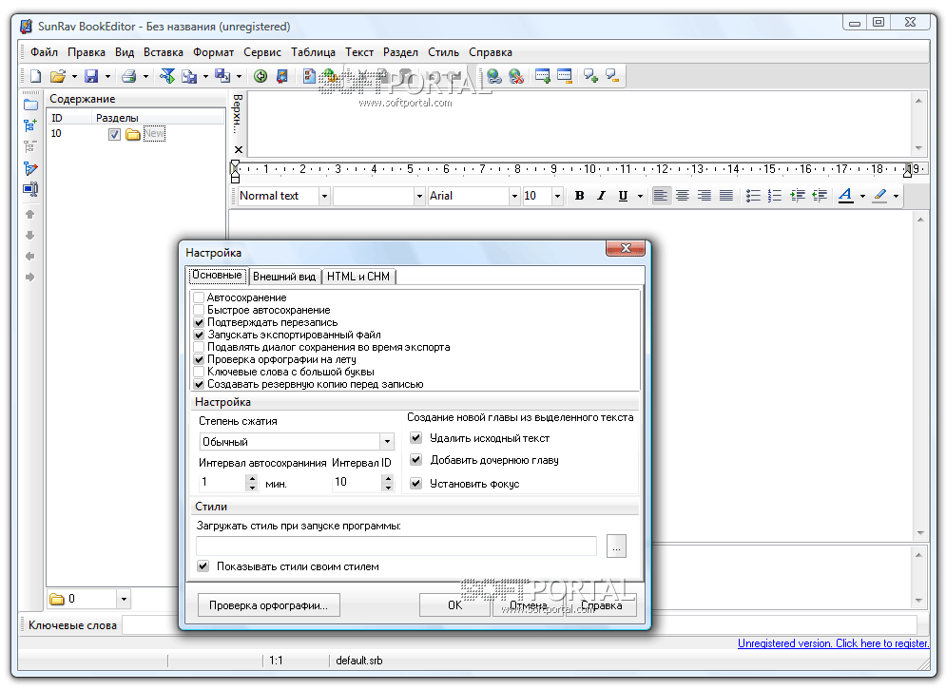Remove the hyperlink with the crossed globe icon

pos(516,76)
